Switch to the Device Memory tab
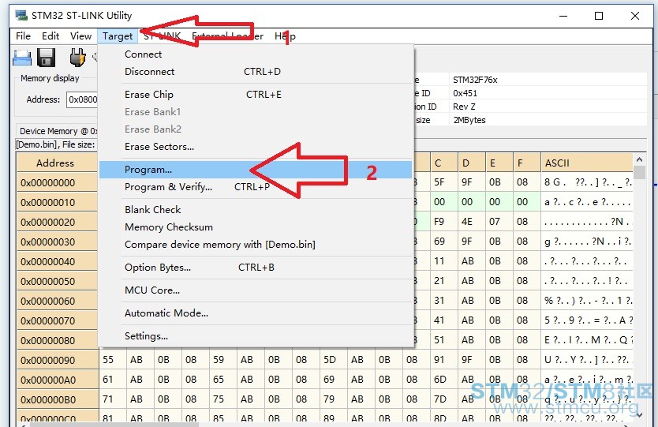Image resolution: width=658 pixels, height=427 pixels. tap(58, 131)
